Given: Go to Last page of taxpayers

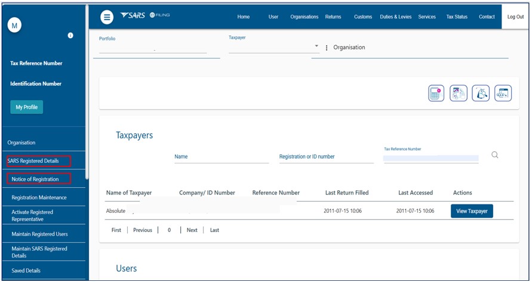Looking at the screenshot, I should click(214, 230).
